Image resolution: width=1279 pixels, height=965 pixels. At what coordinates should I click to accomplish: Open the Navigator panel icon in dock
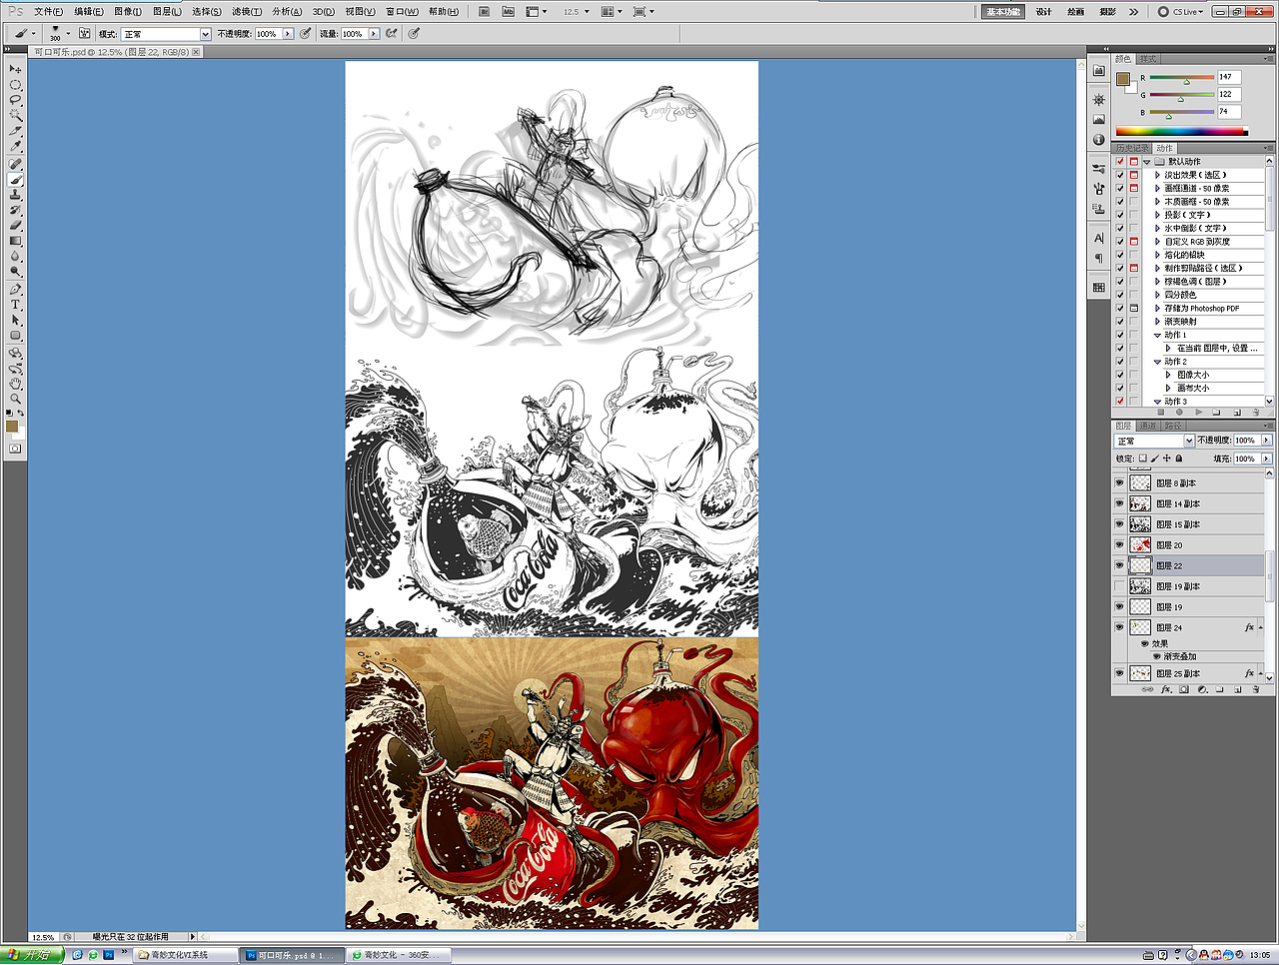pyautogui.click(x=1099, y=101)
